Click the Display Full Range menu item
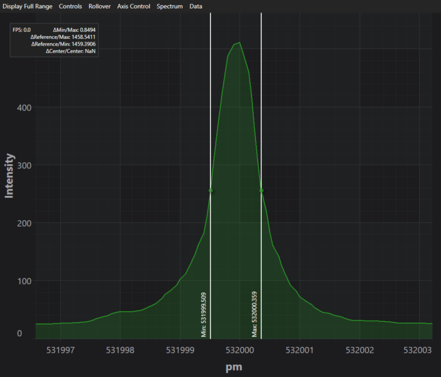441x377 pixels. click(27, 6)
